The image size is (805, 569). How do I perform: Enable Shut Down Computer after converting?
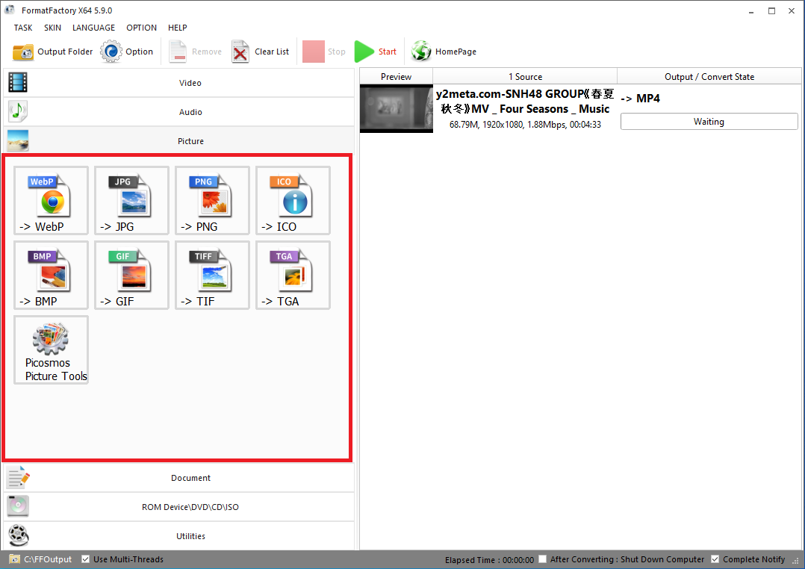point(543,559)
